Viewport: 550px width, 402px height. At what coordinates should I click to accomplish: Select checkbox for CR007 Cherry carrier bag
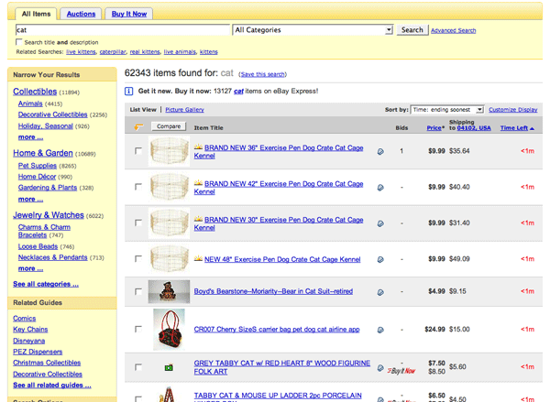138,329
